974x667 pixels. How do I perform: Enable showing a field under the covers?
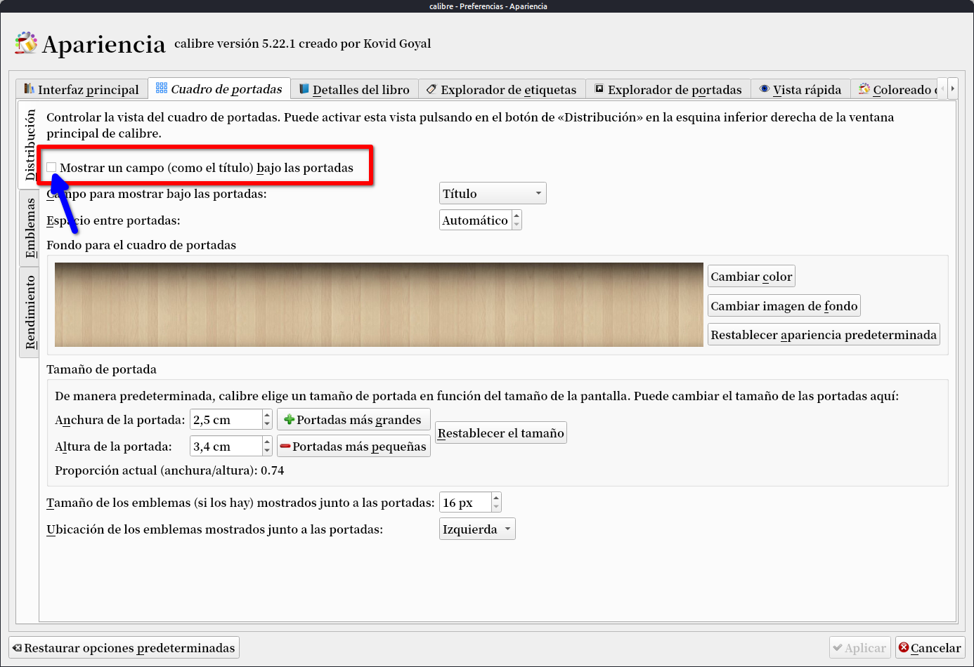click(x=51, y=167)
